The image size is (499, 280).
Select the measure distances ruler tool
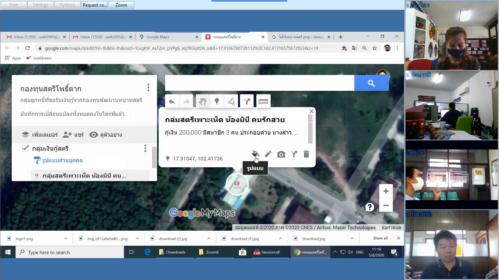coord(263,102)
